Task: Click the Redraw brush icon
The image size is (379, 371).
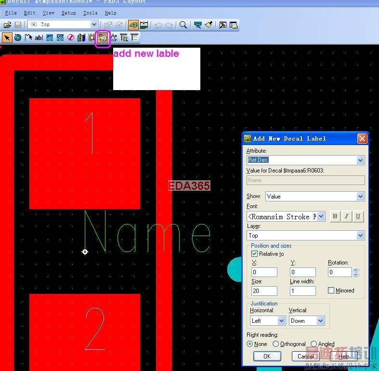Action: pos(209,25)
